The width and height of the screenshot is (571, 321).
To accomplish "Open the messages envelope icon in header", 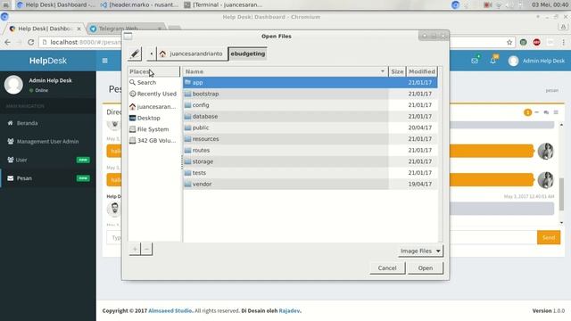I will [x=475, y=61].
